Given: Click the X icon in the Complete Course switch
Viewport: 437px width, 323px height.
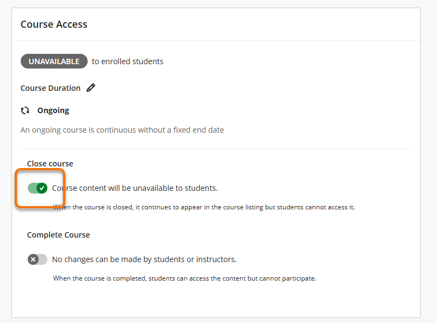Looking at the screenshot, I should click(x=34, y=259).
